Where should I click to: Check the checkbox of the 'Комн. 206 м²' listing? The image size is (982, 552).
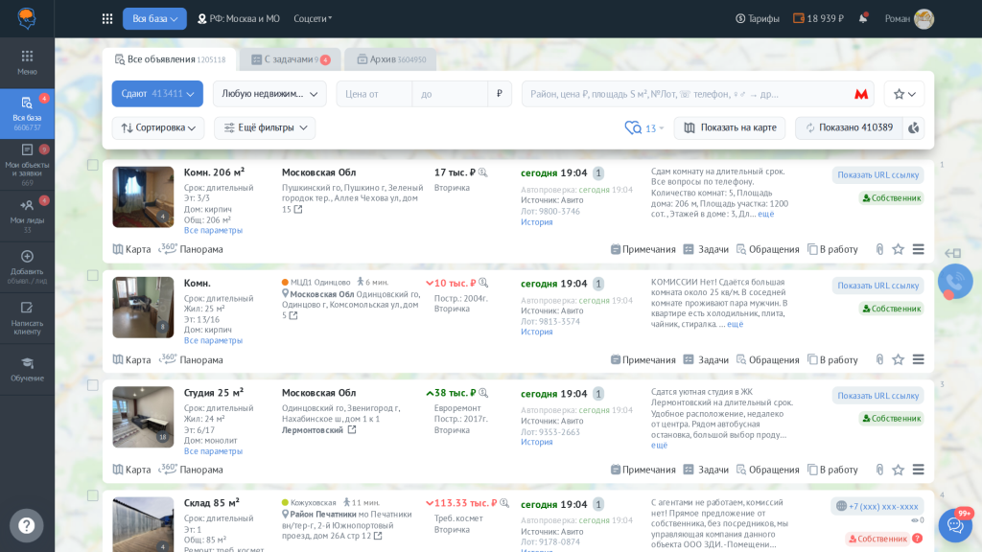click(x=90, y=165)
